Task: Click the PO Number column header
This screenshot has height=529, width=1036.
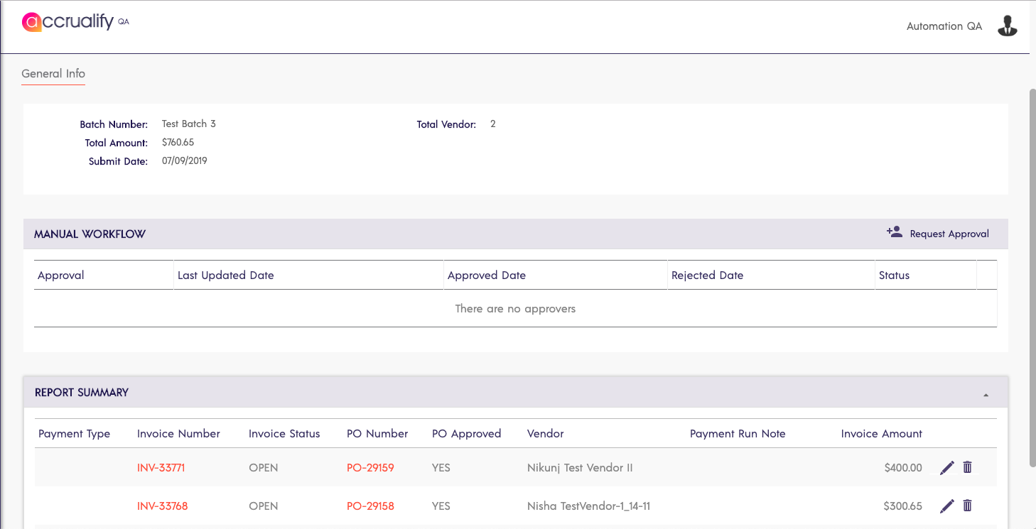Action: (377, 434)
